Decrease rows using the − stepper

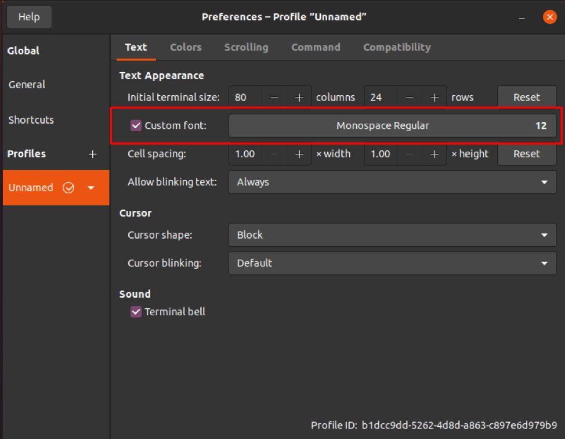(409, 97)
